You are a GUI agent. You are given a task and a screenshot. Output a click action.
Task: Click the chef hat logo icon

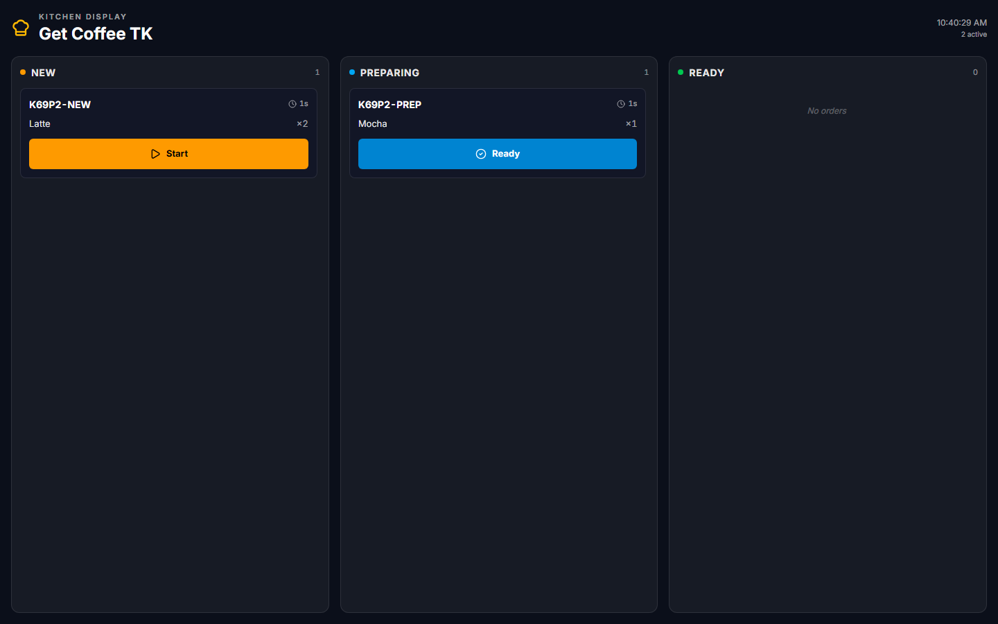pos(21,28)
